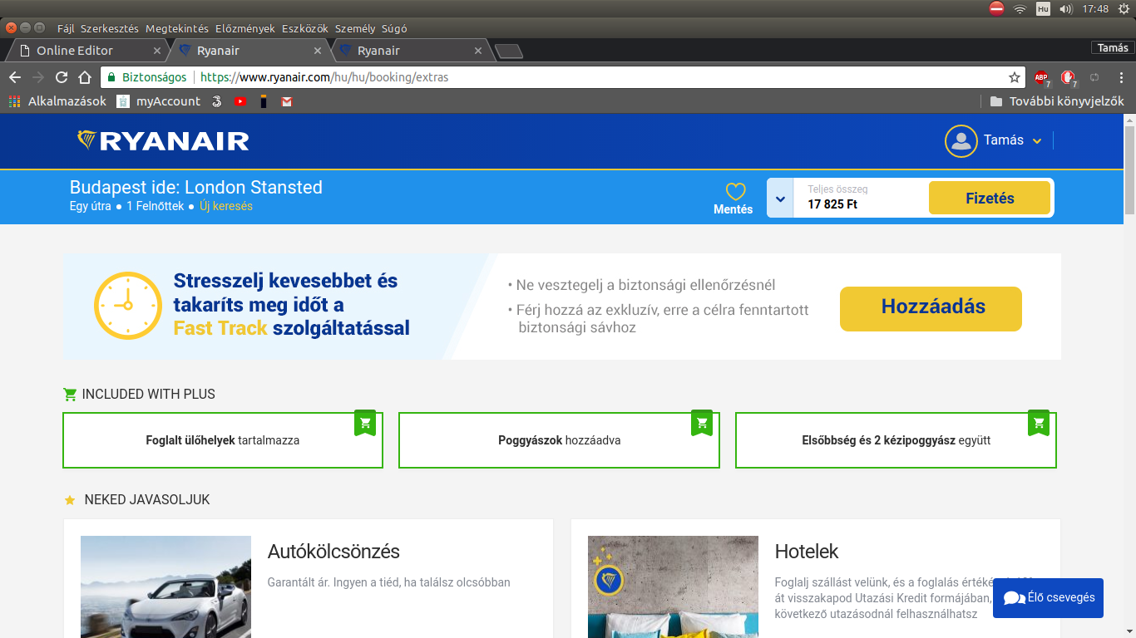1136x638 pixels.
Task: Click the Hotelek room thumbnail
Action: (x=673, y=586)
